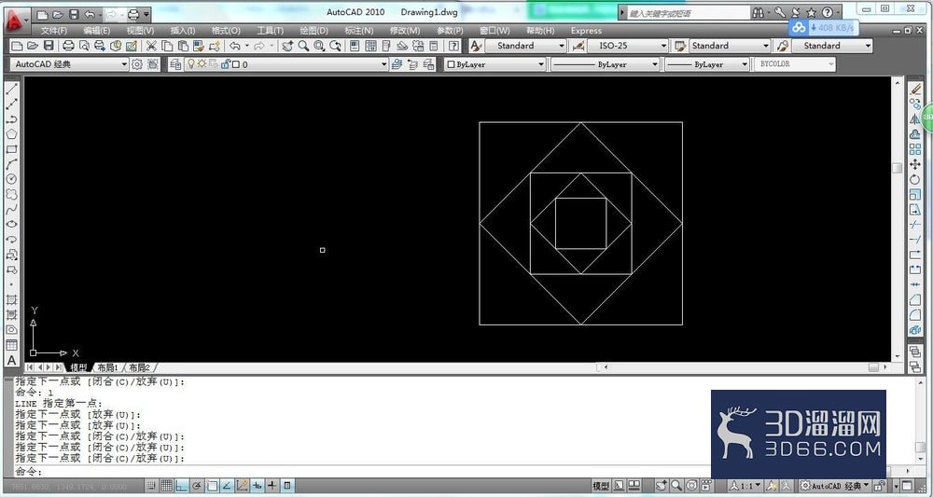Open the ByLayer color dropdown
The height and width of the screenshot is (497, 933).
point(495,64)
